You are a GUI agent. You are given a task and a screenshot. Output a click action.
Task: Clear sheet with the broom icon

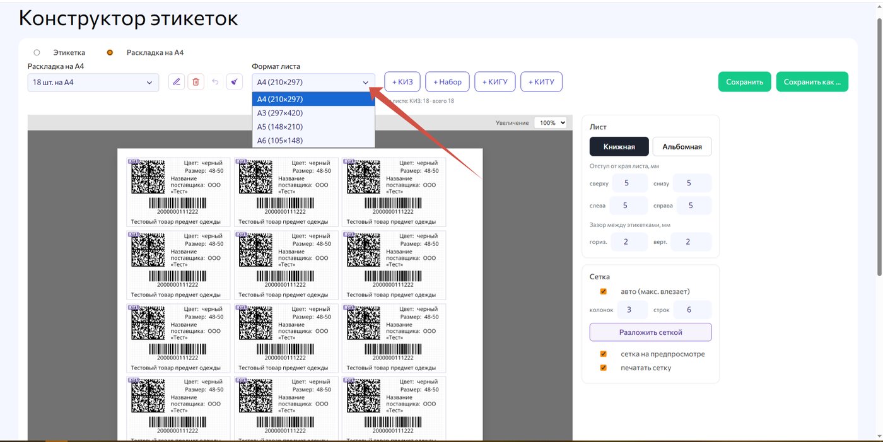(234, 82)
